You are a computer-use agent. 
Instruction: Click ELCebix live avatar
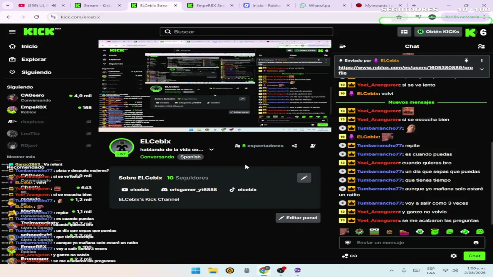pyautogui.click(x=122, y=148)
